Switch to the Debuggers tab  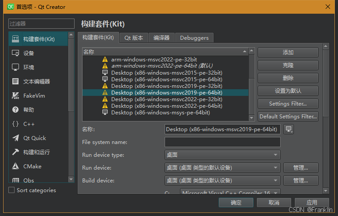click(x=194, y=38)
